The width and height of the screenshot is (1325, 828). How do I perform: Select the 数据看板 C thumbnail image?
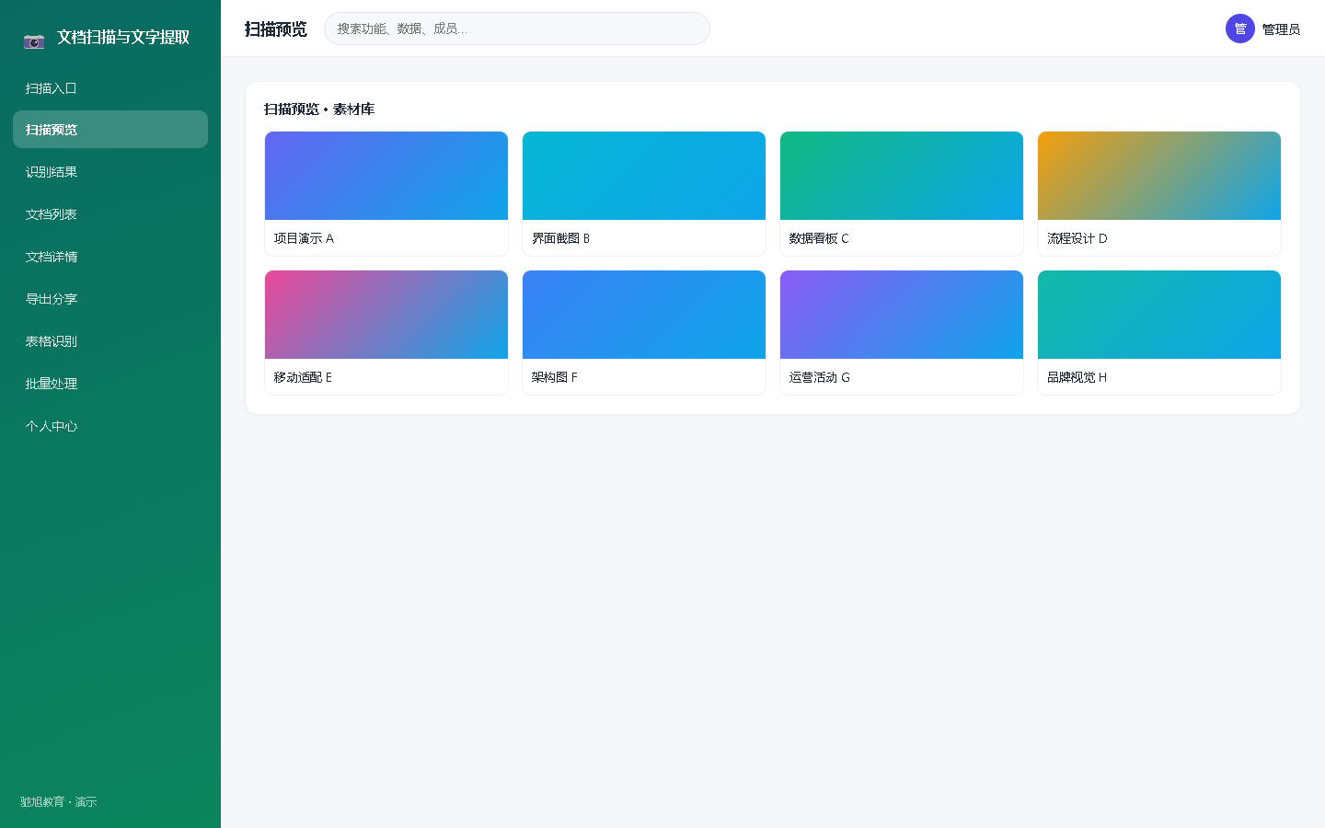902,176
